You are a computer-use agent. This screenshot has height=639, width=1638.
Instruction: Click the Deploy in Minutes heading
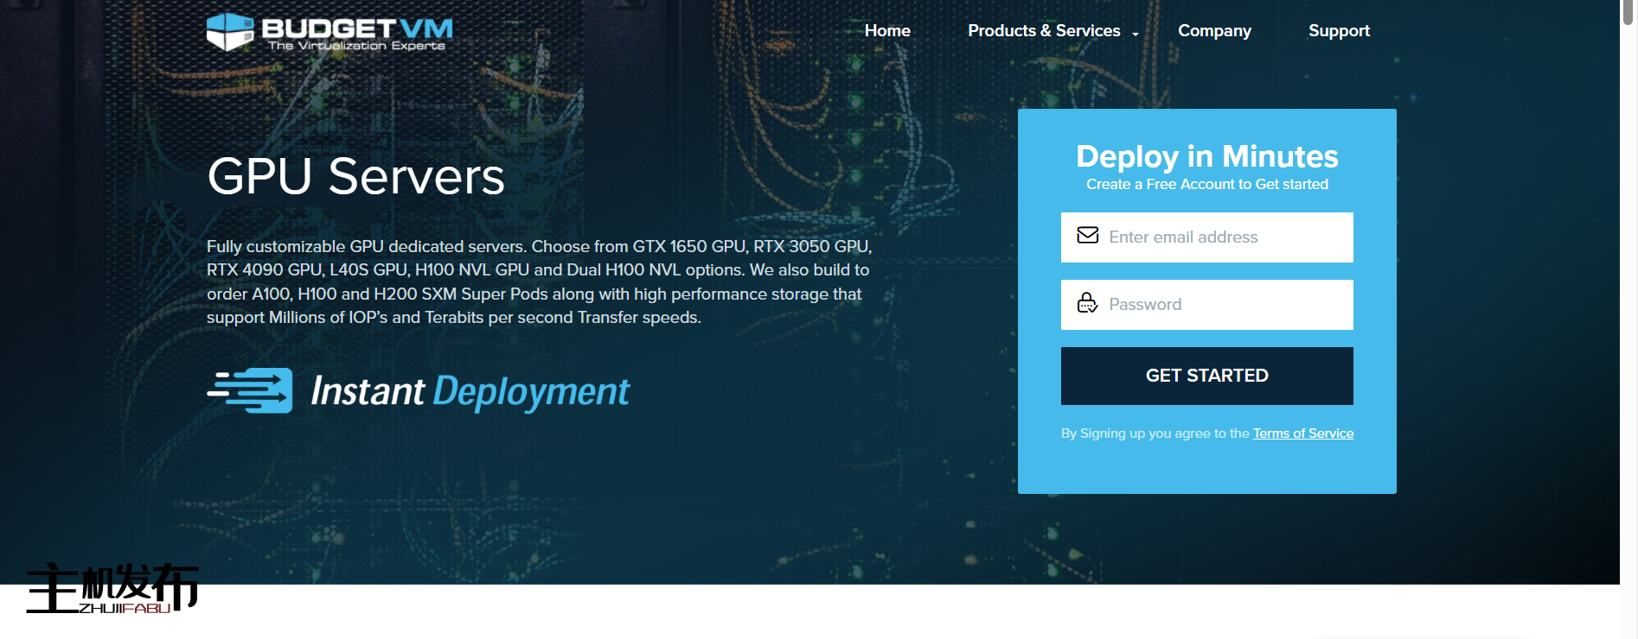click(1206, 156)
